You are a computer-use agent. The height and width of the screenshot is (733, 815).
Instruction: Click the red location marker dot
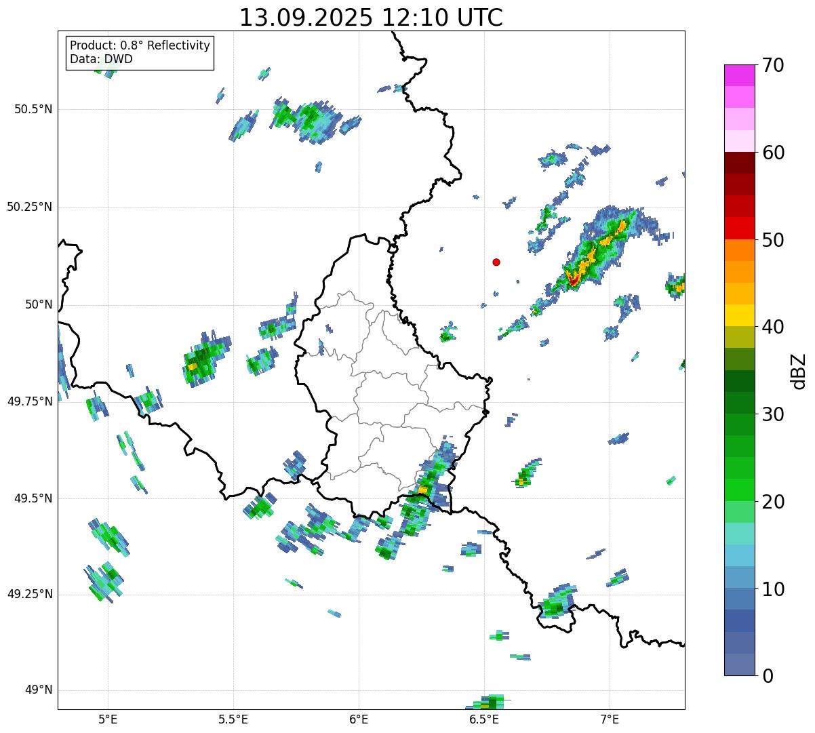click(x=496, y=262)
